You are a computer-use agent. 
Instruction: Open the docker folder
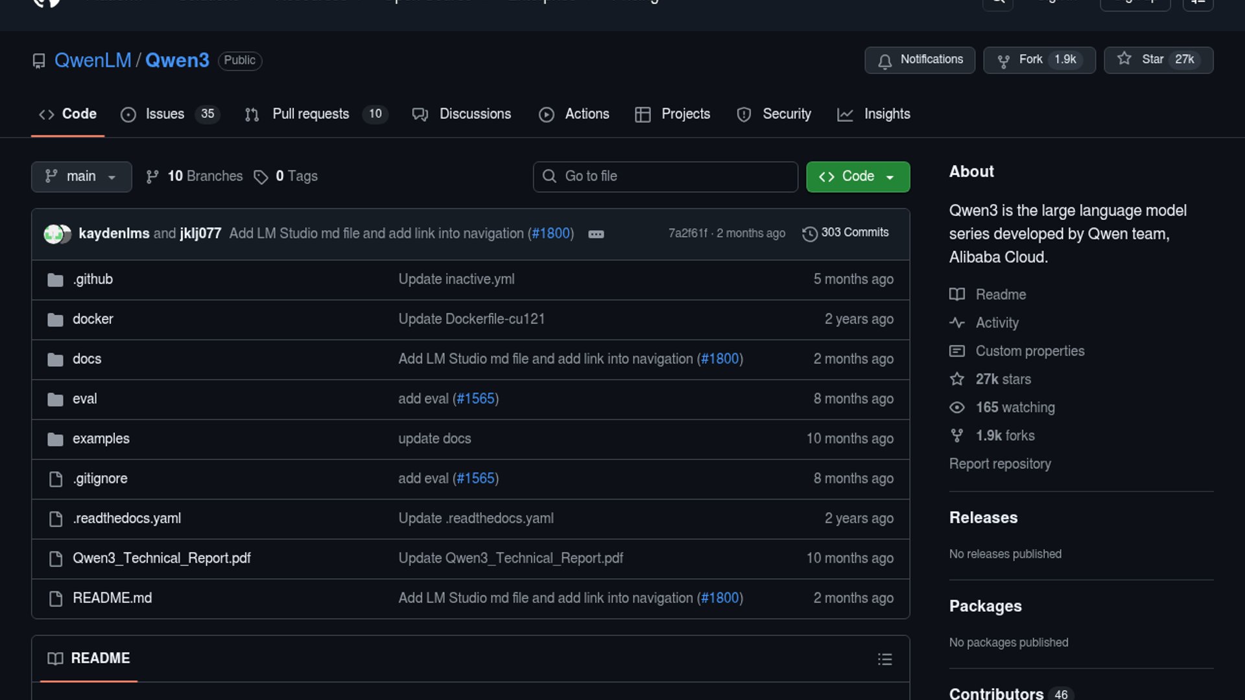(93, 319)
